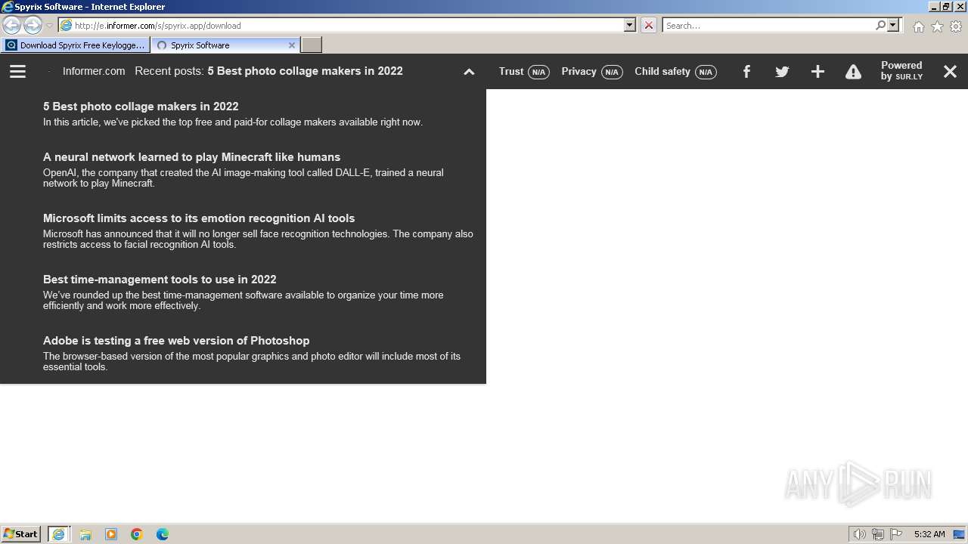Collapse the recent posts chevron
The image size is (968, 544).
469,72
